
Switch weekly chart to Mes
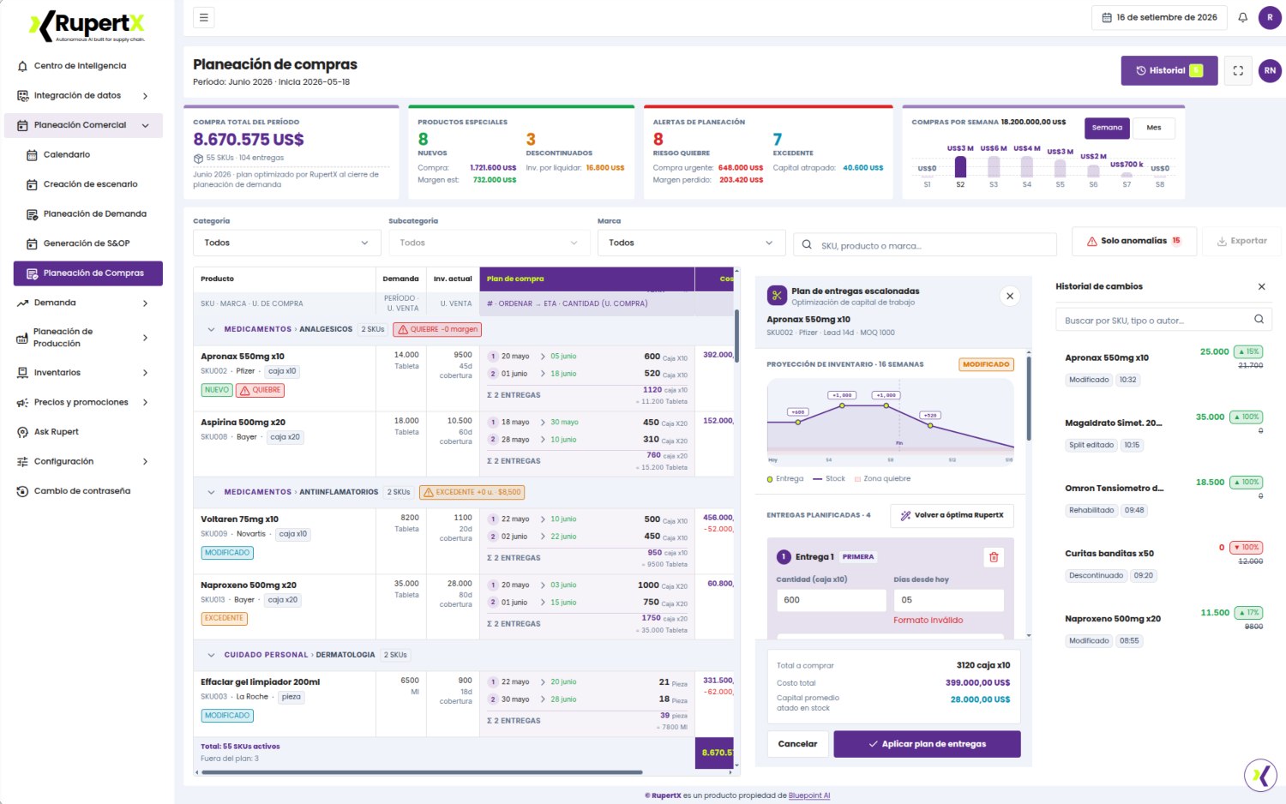coord(1154,128)
